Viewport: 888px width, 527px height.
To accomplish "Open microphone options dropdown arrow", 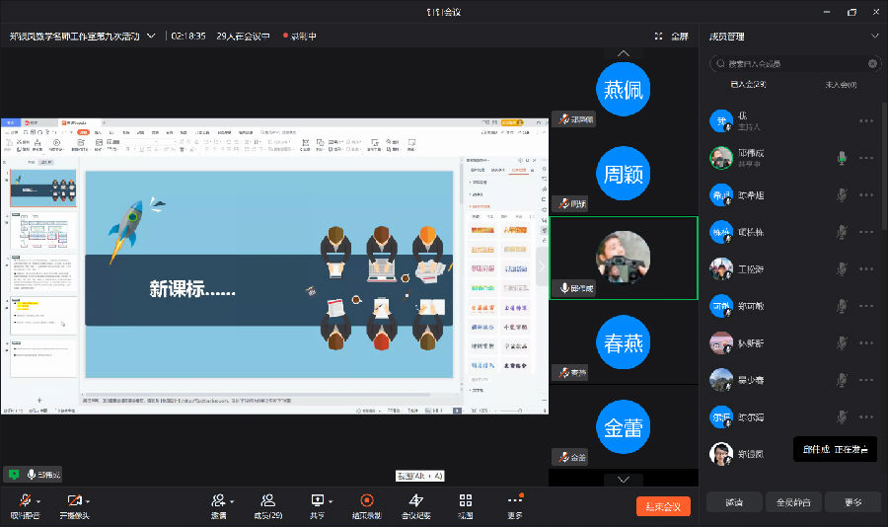I will [x=39, y=501].
